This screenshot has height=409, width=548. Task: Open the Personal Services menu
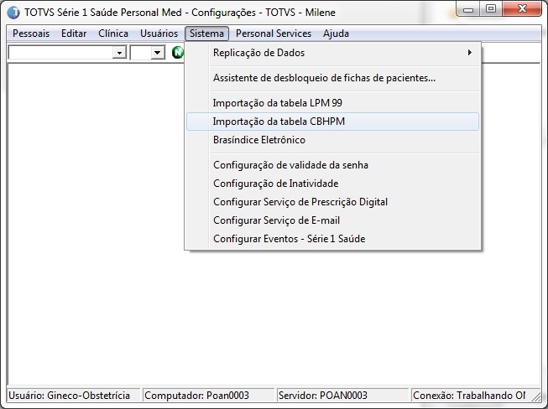point(274,34)
